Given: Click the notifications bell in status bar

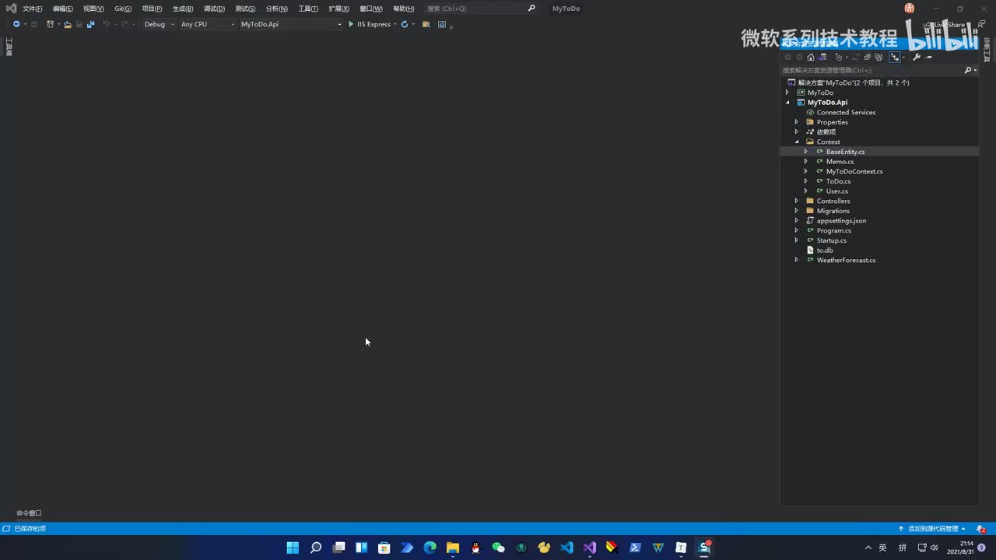Looking at the screenshot, I should (x=980, y=529).
